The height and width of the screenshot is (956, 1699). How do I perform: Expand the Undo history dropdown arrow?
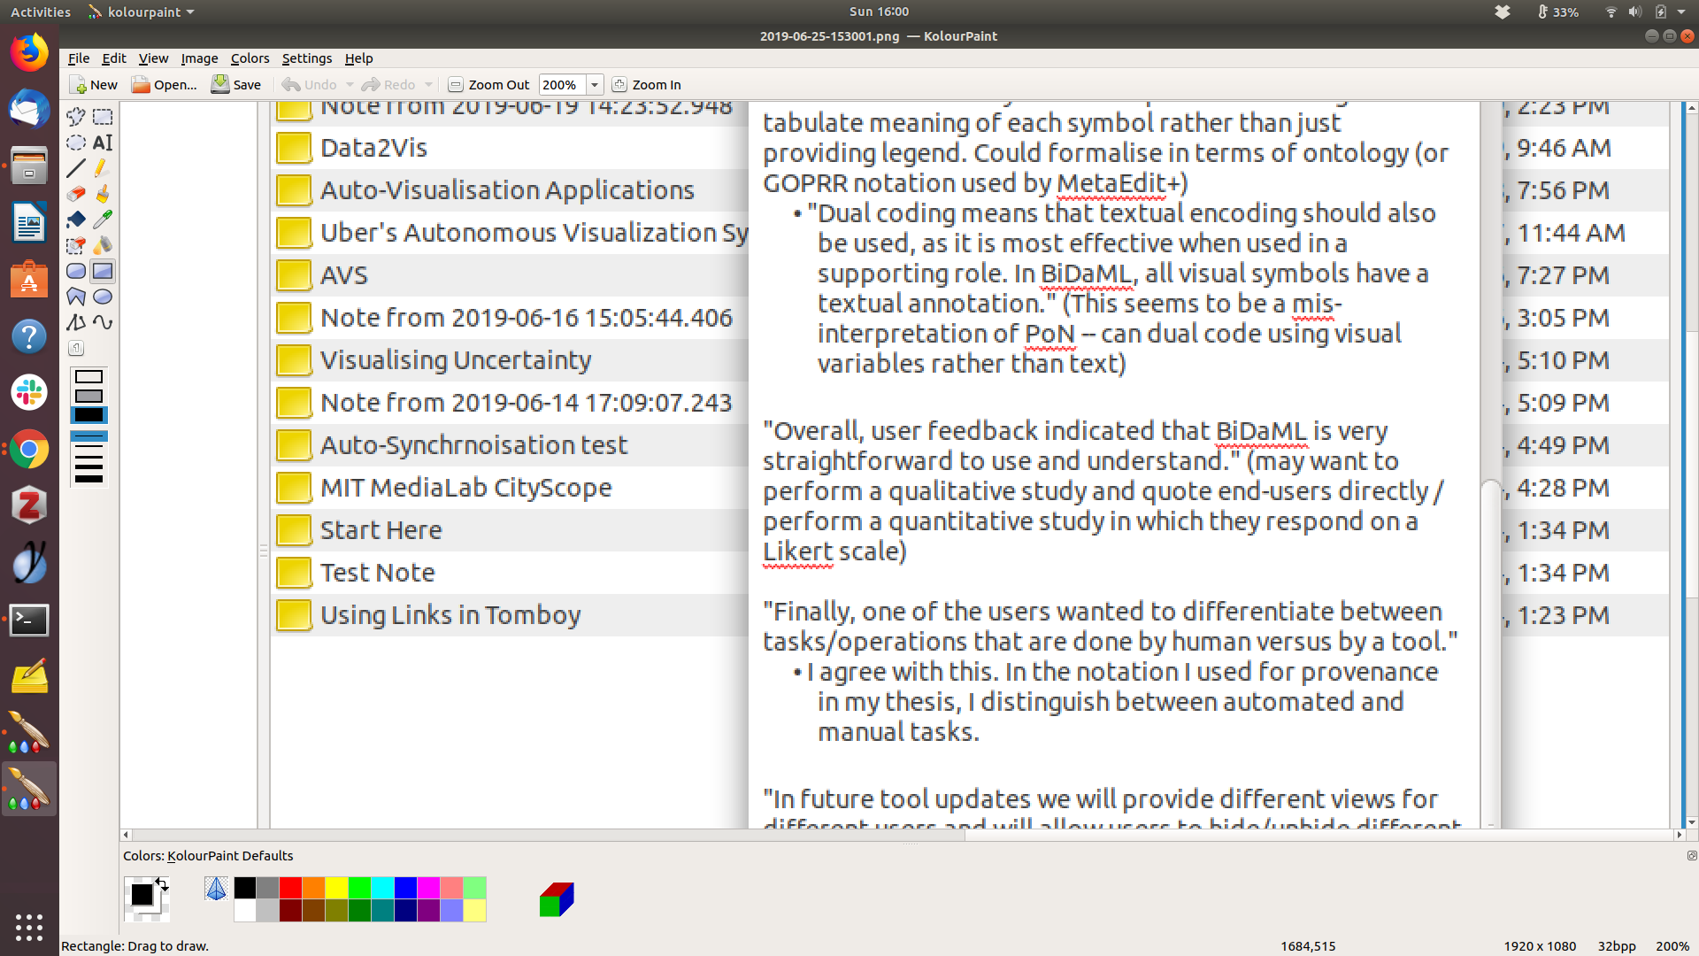coord(350,85)
